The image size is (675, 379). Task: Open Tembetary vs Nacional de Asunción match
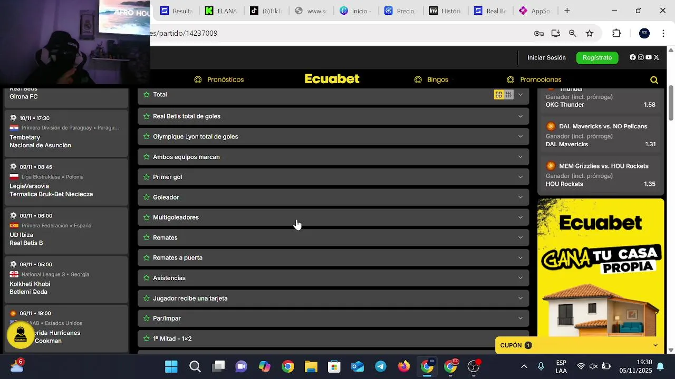click(66, 133)
